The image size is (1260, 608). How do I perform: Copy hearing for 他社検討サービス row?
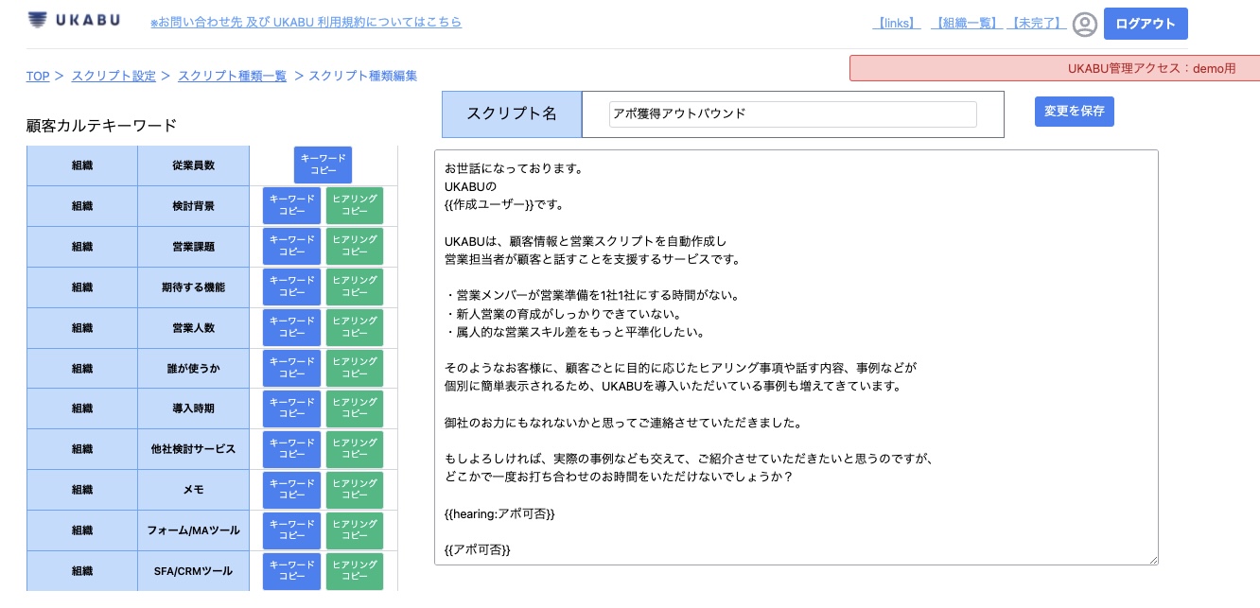pos(355,450)
